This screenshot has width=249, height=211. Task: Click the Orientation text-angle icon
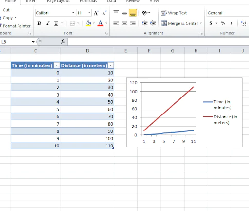tap(144, 13)
